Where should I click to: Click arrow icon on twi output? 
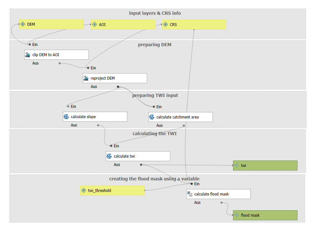(x=237, y=165)
